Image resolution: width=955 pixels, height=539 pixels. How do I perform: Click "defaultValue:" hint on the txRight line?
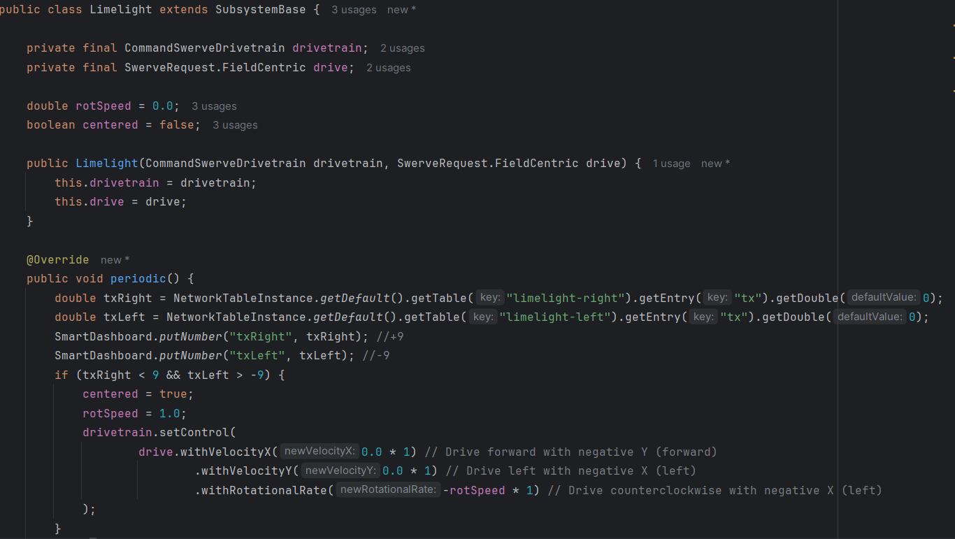pos(884,298)
